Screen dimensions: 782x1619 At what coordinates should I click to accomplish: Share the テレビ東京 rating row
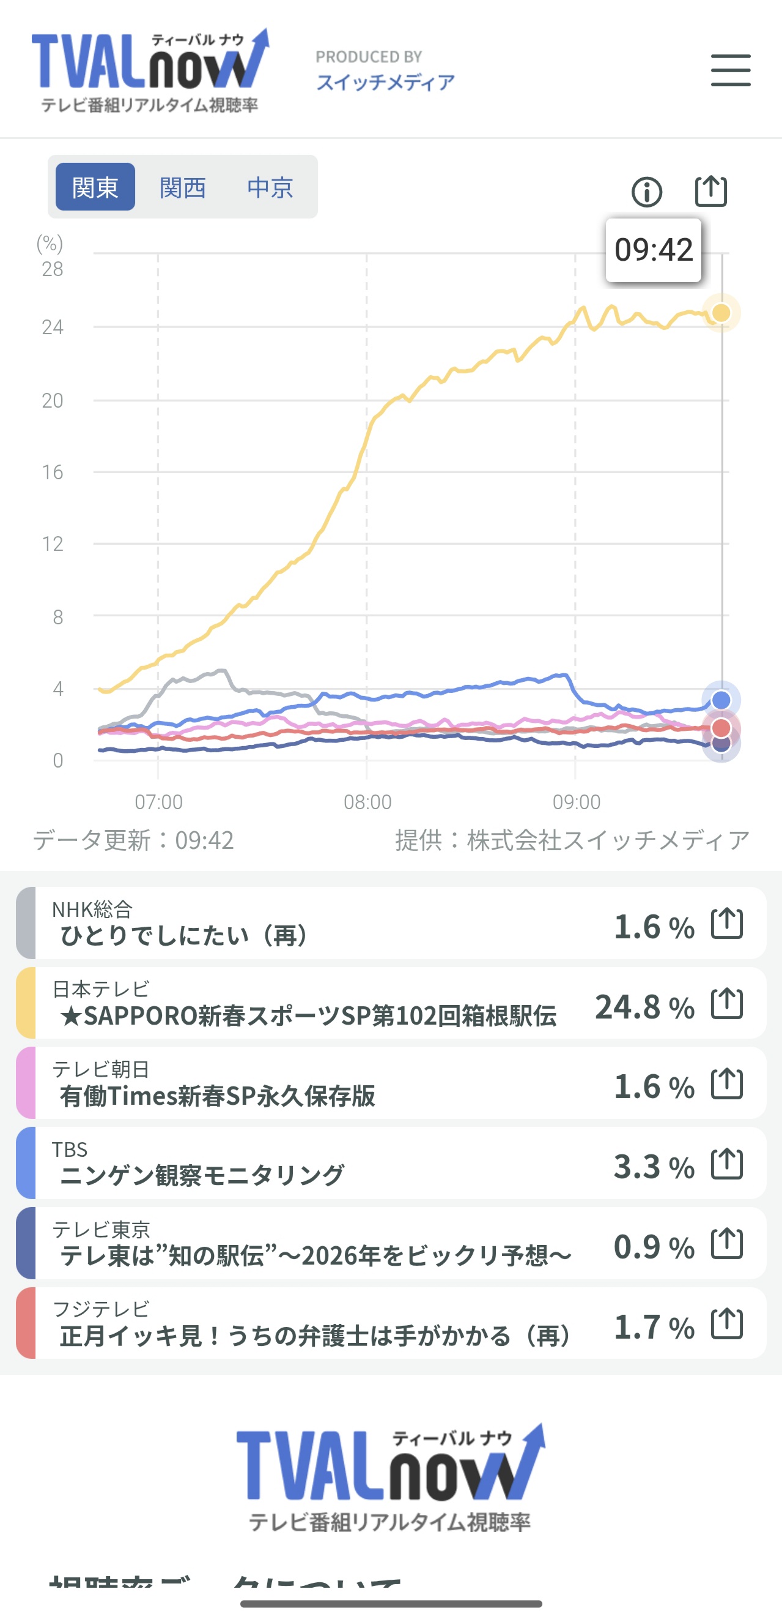(727, 1244)
